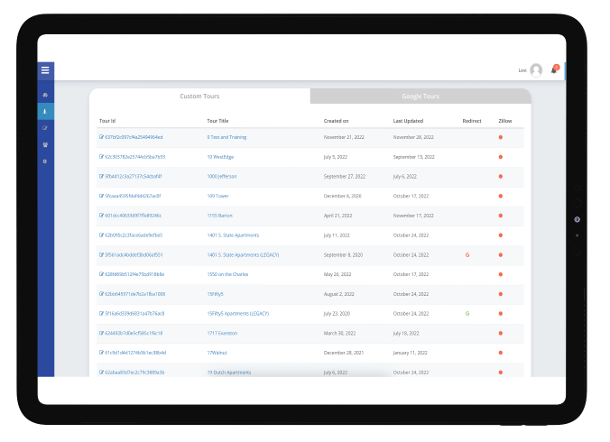Open the 1000 Jefferson tour title link

221,177
